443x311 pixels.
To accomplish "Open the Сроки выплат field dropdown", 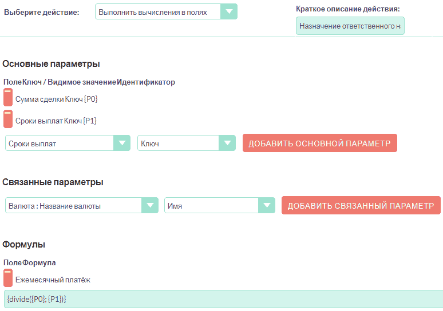I will [x=68, y=143].
